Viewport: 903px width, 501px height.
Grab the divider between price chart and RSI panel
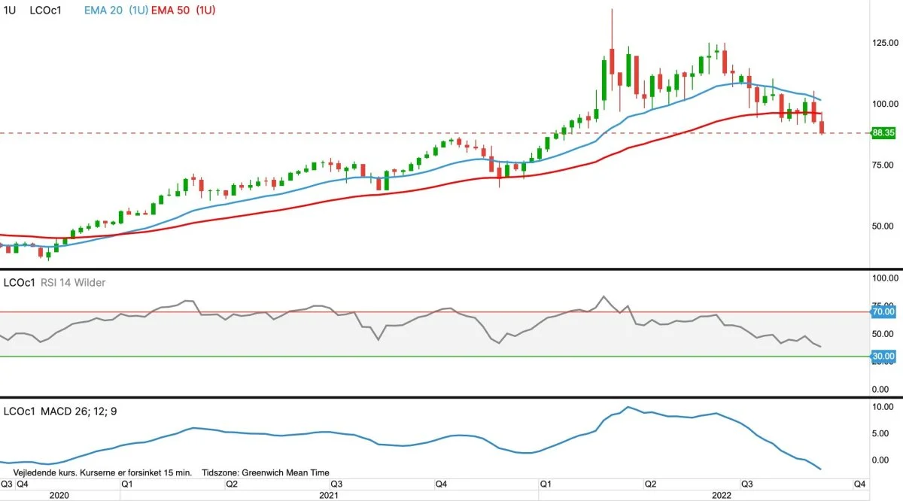pyautogui.click(x=451, y=269)
